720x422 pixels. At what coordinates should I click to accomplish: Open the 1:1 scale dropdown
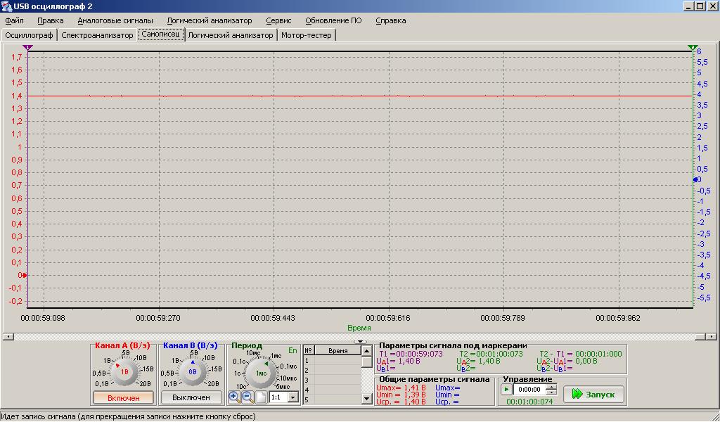293,397
